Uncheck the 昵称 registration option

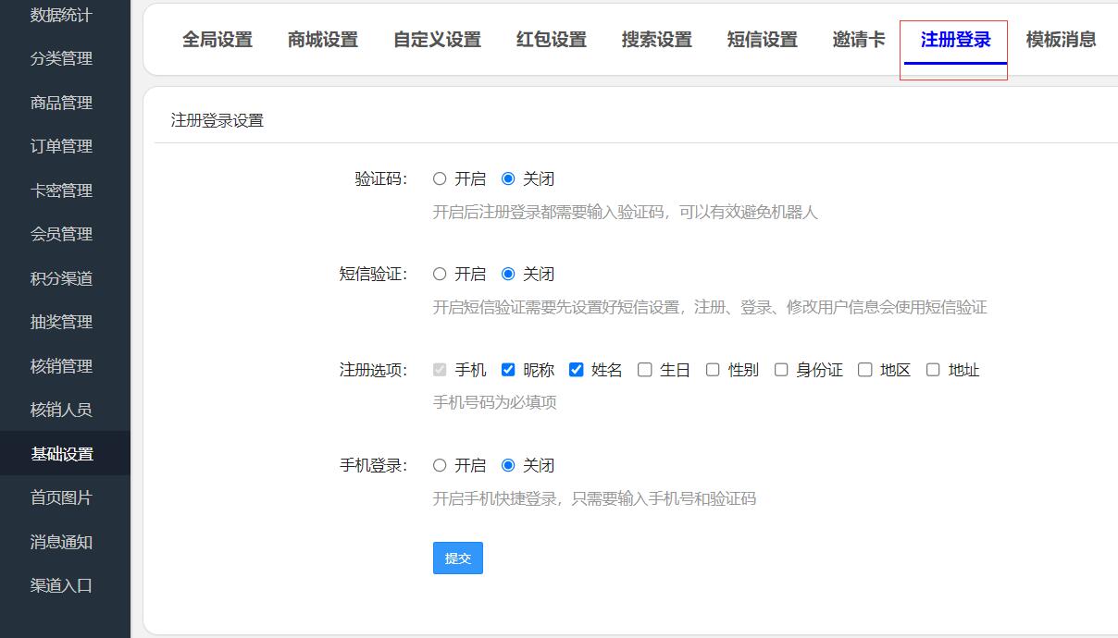pos(508,370)
